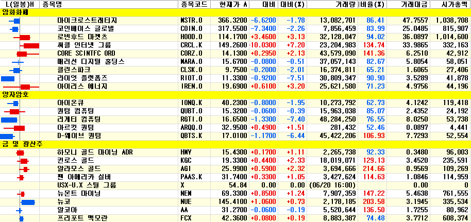This screenshot has width=471, height=222.
Task: Select 리게티 컴퓨팅 stock name
Action: (x=78, y=119)
